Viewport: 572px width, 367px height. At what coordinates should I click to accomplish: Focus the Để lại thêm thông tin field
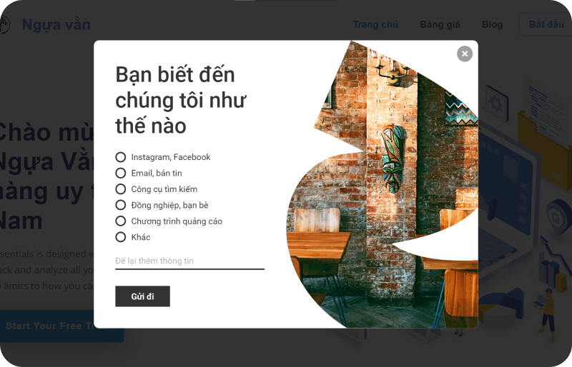coord(189,261)
